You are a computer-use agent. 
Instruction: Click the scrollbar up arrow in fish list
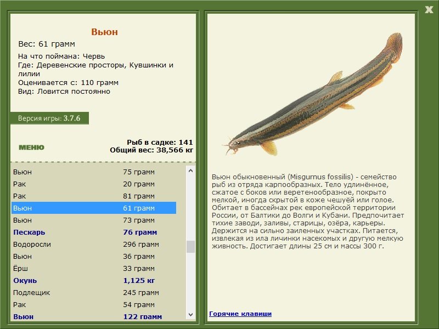190,171
